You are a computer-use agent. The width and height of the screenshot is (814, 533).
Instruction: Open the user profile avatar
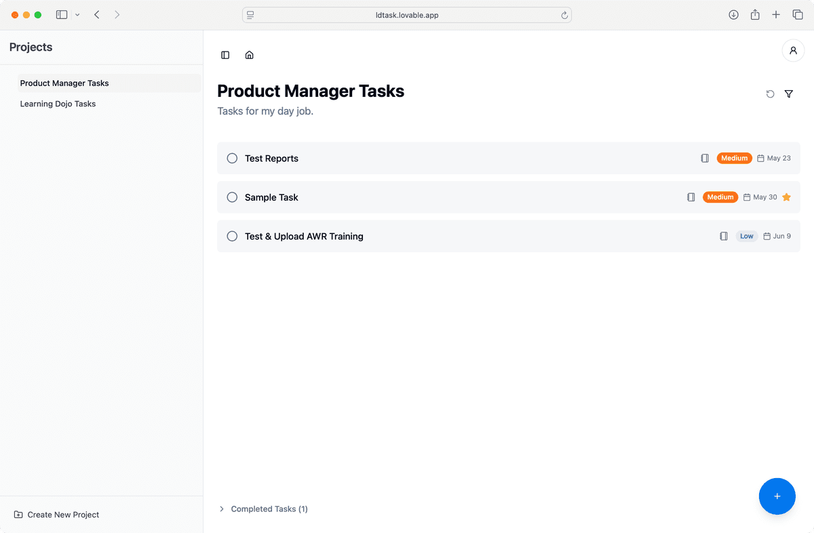[x=793, y=50]
